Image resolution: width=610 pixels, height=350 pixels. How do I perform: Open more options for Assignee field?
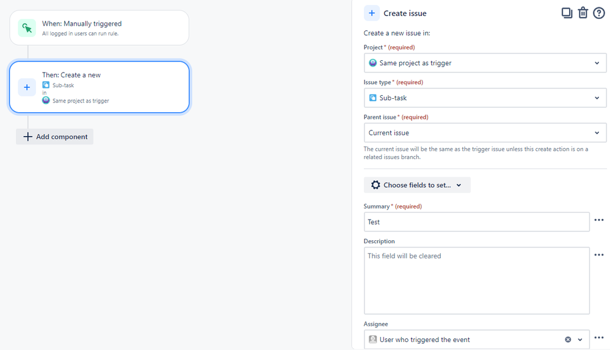point(599,338)
